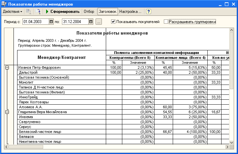This screenshot has width=238, height=154.
Task: Collapse the Гладилина Вера Михайловна group
Action: tap(7, 112)
